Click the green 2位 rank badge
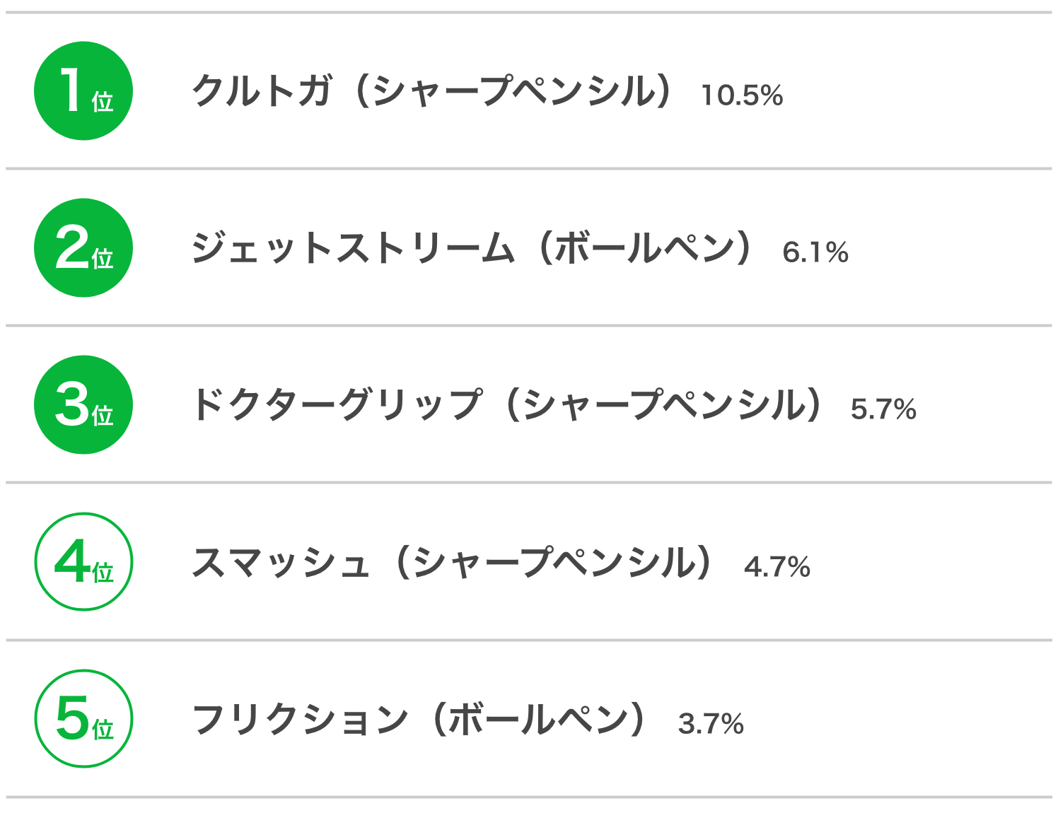 [x=83, y=248]
